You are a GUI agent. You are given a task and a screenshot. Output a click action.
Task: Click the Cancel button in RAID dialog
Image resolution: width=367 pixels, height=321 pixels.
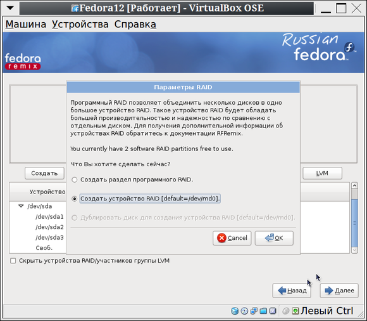tap(232, 238)
